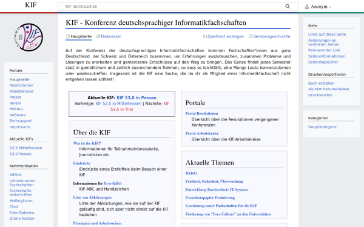
Task: Click the magnifier search icon
Action: 288,7
